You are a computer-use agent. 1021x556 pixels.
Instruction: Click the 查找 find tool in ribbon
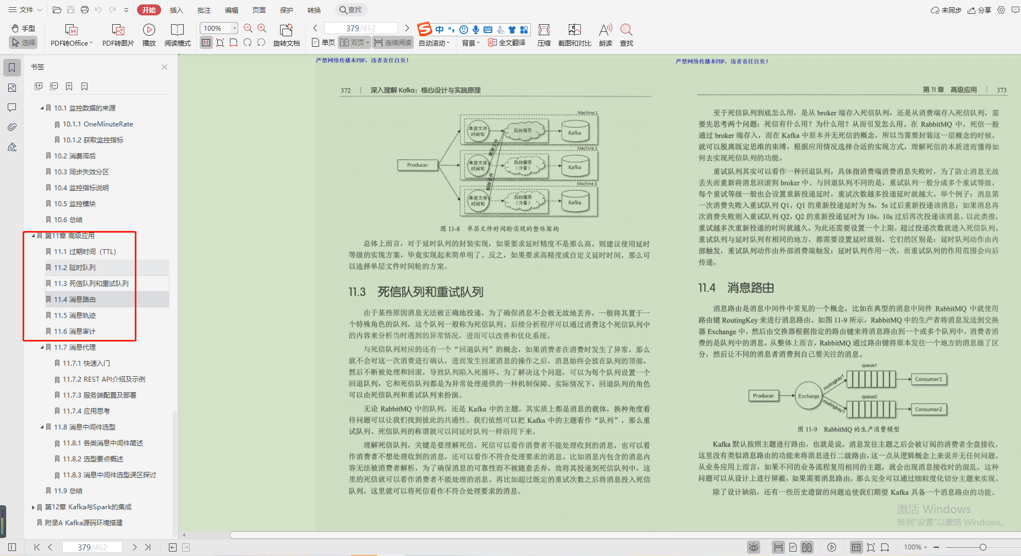pyautogui.click(x=626, y=35)
